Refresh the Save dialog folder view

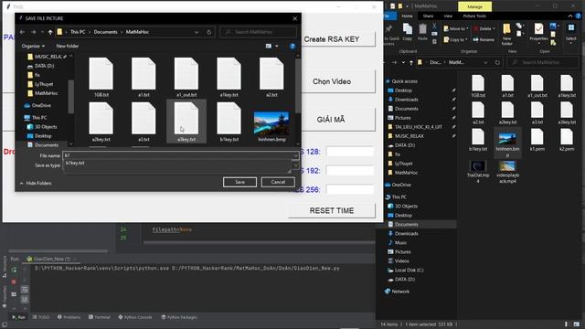click(x=209, y=32)
